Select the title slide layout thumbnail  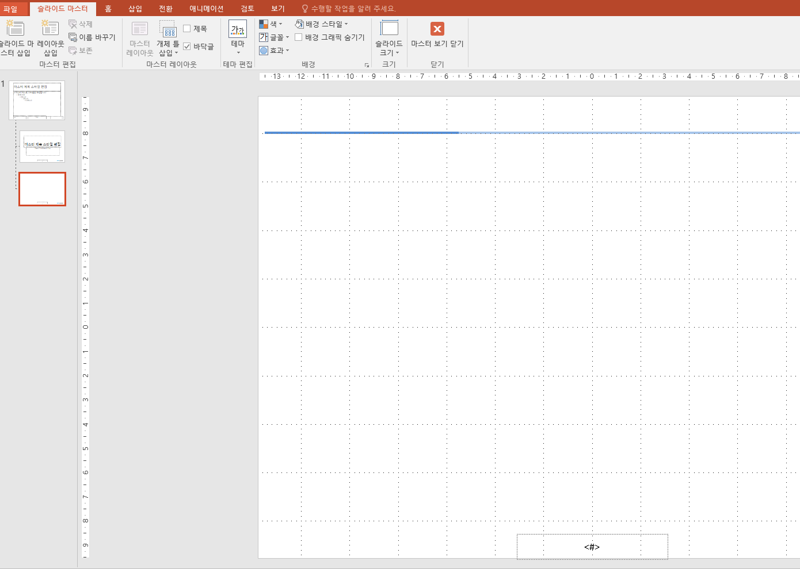click(x=43, y=147)
